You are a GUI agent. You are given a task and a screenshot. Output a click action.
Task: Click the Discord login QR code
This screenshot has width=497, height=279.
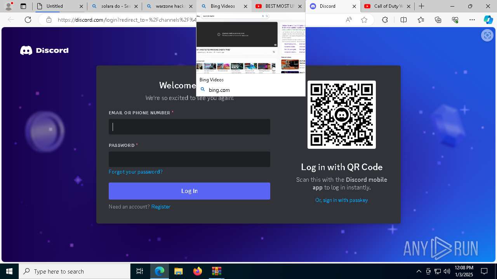(342, 115)
